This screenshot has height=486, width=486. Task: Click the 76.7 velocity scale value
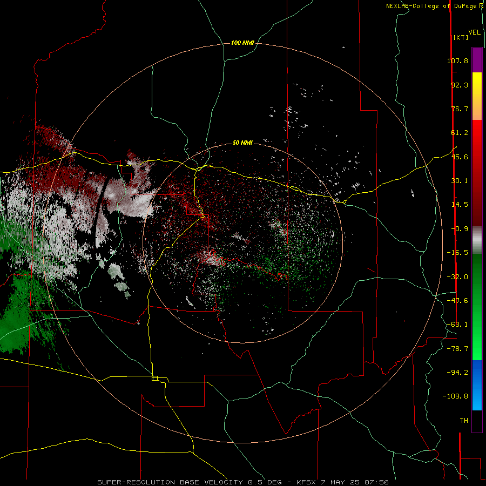(x=460, y=109)
